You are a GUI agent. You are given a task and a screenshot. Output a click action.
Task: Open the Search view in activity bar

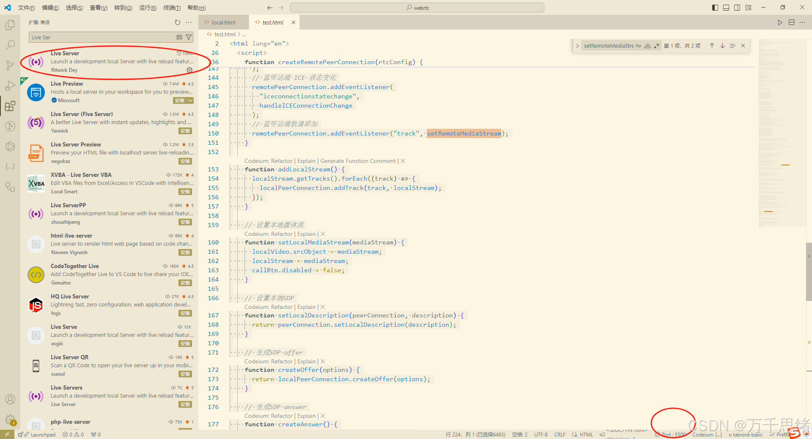[x=10, y=45]
